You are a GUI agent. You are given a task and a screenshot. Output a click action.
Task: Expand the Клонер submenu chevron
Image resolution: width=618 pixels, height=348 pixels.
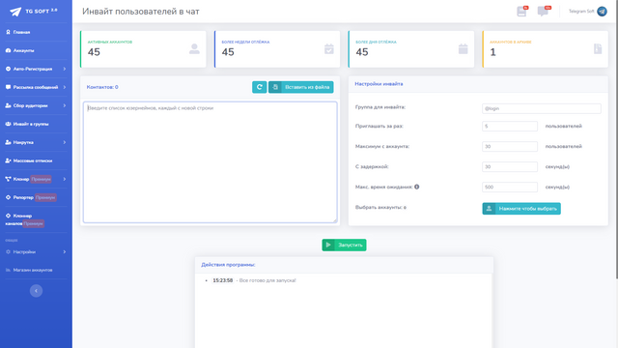65,179
